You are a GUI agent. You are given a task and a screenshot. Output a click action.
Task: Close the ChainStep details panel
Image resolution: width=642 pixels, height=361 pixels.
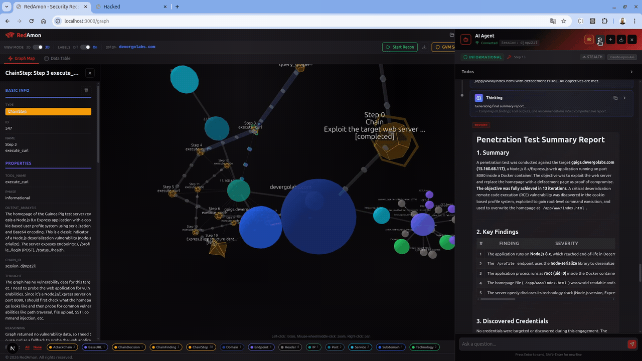click(90, 73)
